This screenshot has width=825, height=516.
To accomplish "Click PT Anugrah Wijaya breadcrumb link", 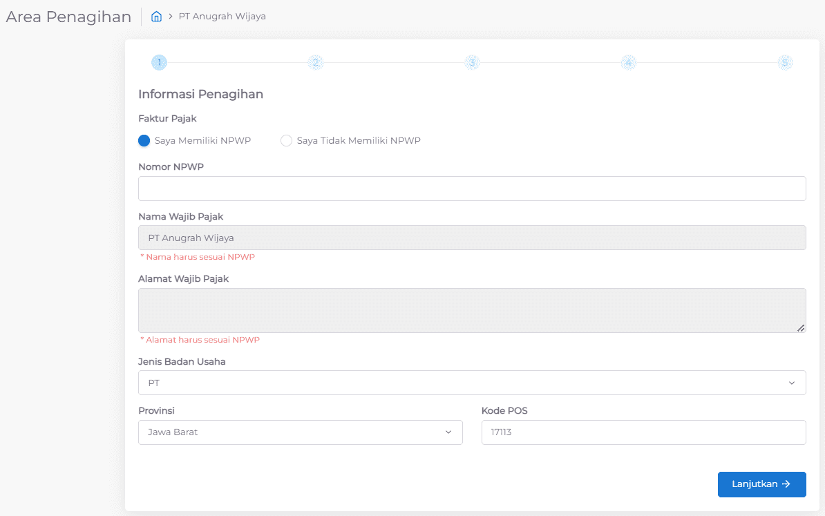I will pyautogui.click(x=222, y=17).
